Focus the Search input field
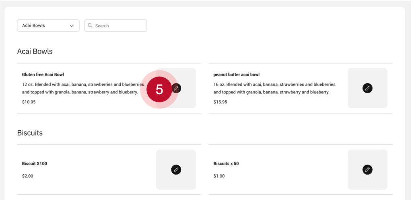412x200 pixels. (119, 26)
